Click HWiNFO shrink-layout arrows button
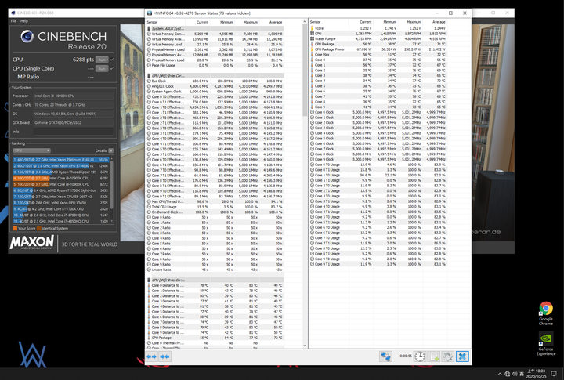This screenshot has width=564, height=380. coord(164,356)
